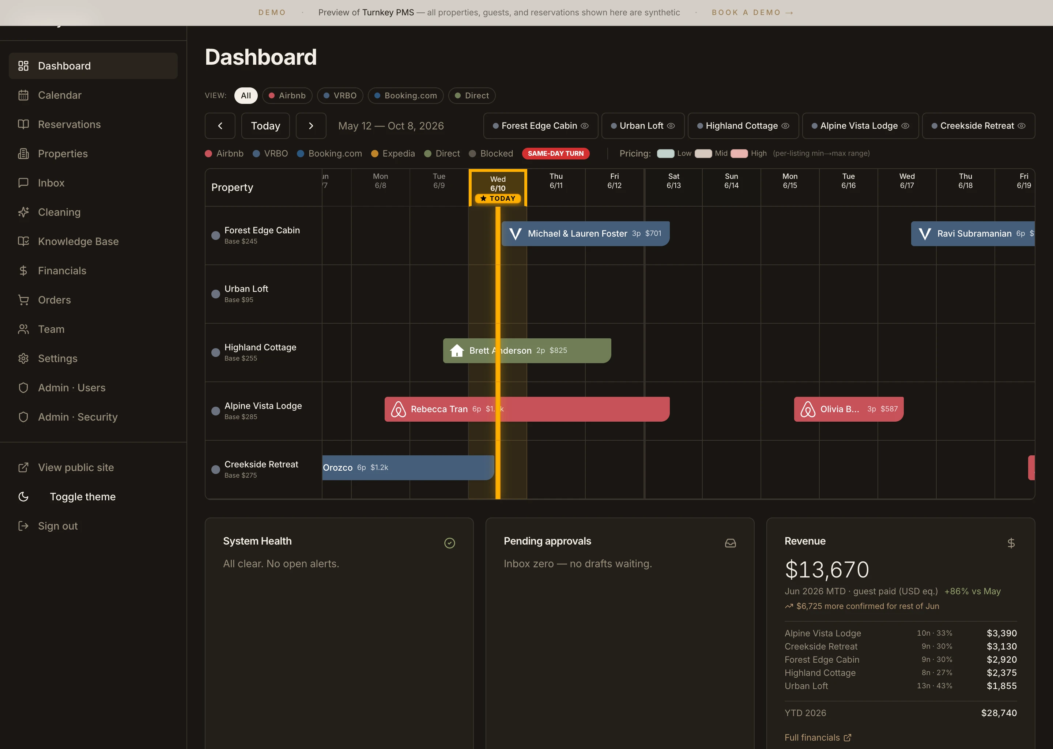This screenshot has height=749, width=1053.
Task: Click Airbnb icon on Olivia B booking
Action: pyautogui.click(x=808, y=409)
